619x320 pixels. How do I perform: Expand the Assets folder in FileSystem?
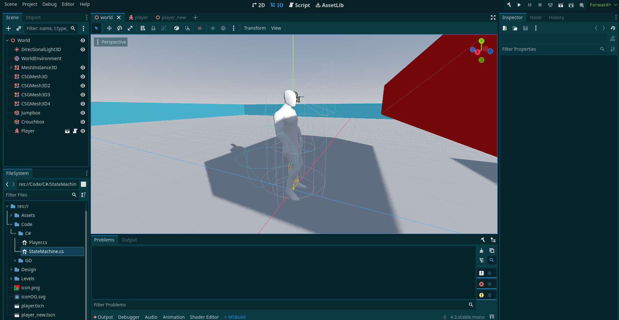[x=11, y=215]
